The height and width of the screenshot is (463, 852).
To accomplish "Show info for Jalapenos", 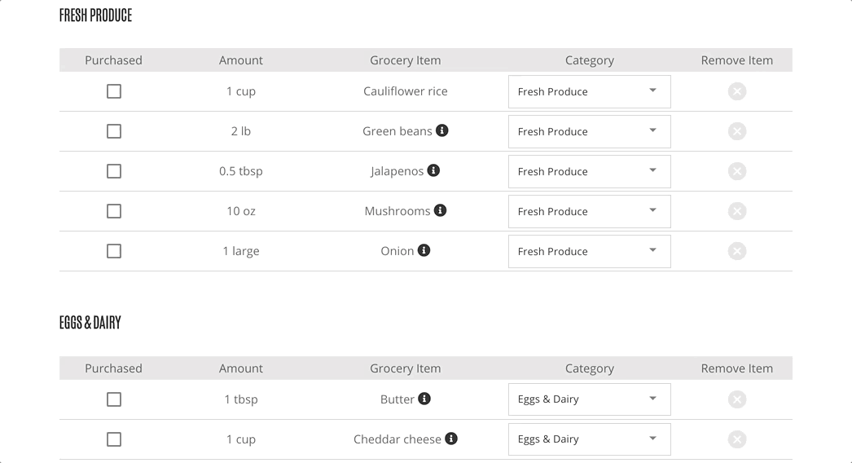I will click(433, 170).
